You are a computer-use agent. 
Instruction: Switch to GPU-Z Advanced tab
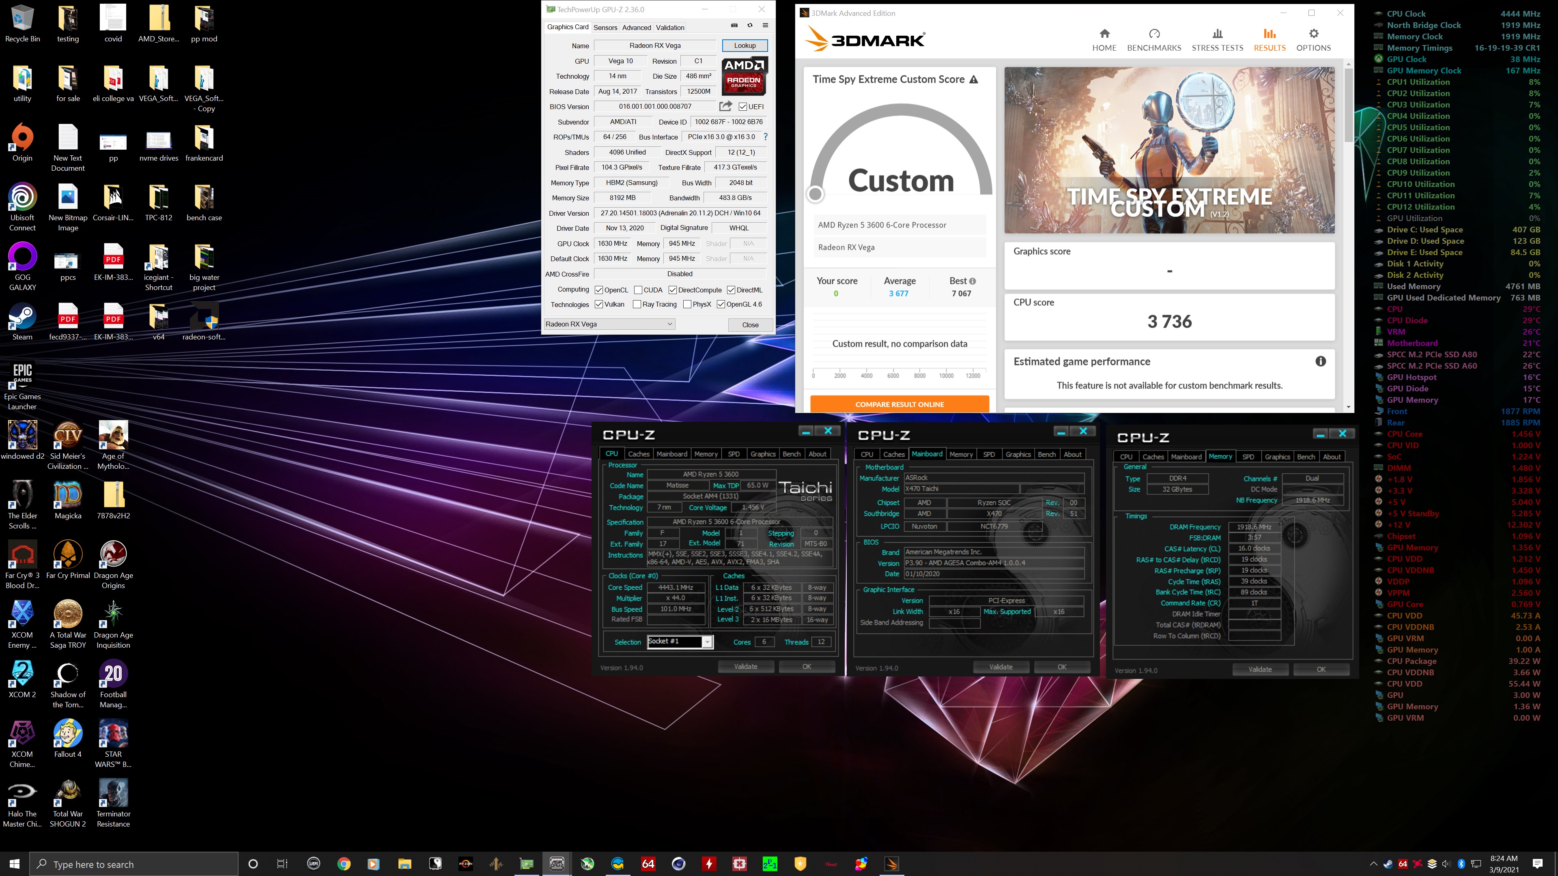(636, 27)
